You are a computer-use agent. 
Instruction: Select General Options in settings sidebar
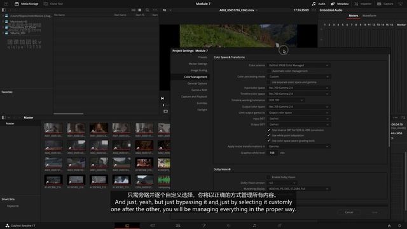point(197,83)
